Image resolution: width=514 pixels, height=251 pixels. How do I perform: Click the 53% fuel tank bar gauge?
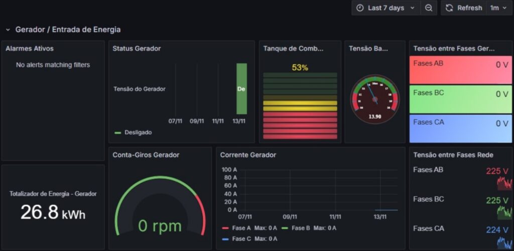pyautogui.click(x=300, y=105)
